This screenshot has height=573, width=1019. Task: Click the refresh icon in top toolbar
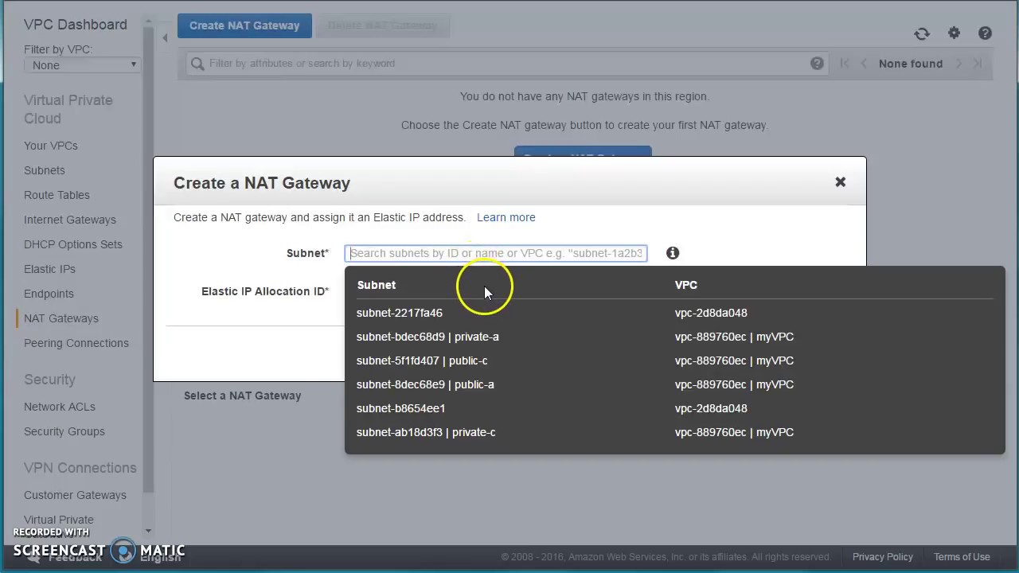click(922, 33)
